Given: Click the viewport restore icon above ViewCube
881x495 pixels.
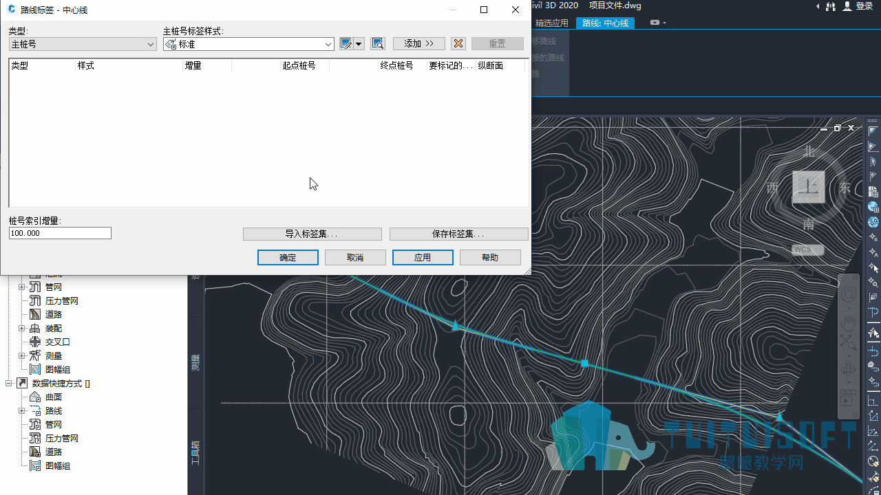Looking at the screenshot, I should pos(838,129).
